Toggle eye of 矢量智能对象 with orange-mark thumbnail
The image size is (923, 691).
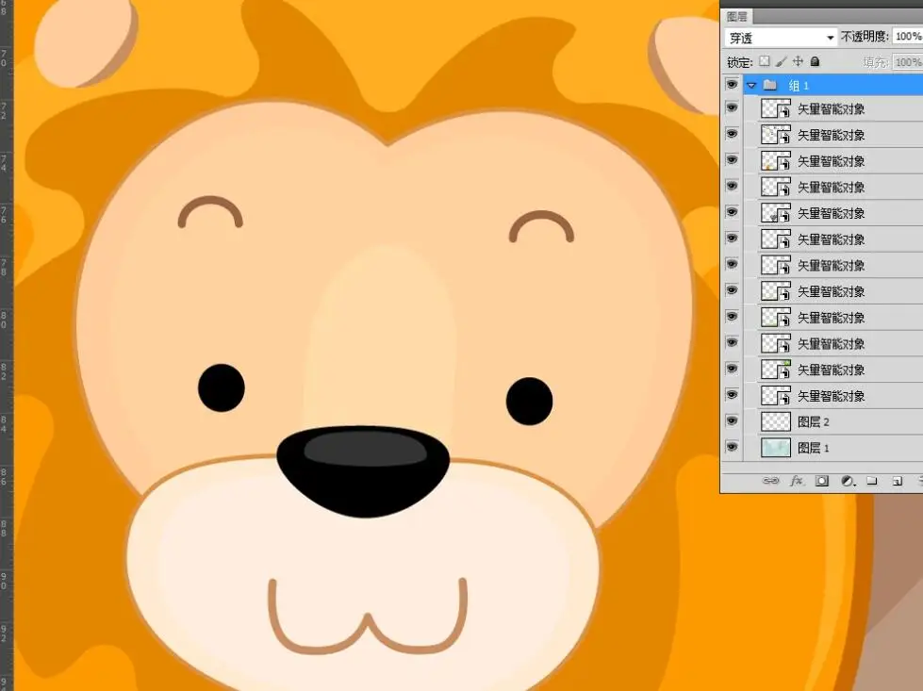732,160
